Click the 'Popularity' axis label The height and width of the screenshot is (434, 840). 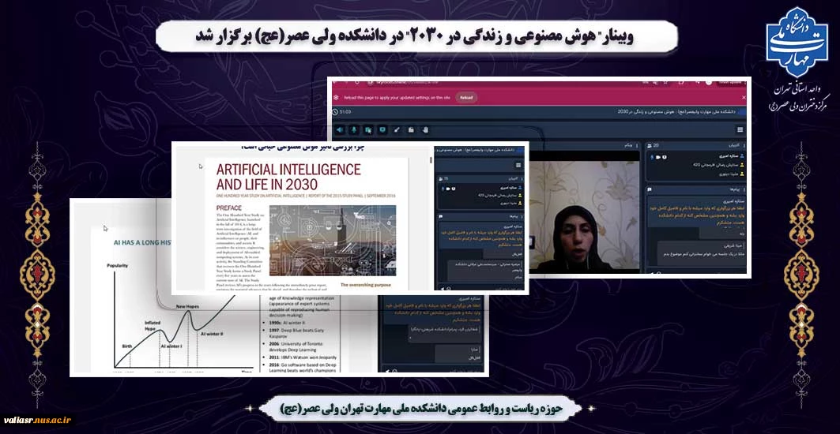[117, 265]
